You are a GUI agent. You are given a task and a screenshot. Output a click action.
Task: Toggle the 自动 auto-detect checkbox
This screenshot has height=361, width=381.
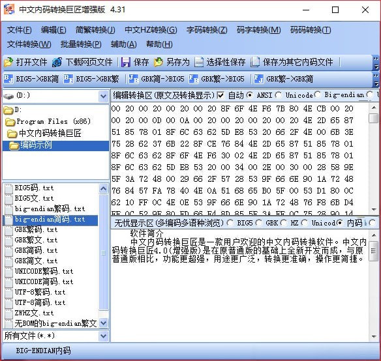tap(220, 95)
